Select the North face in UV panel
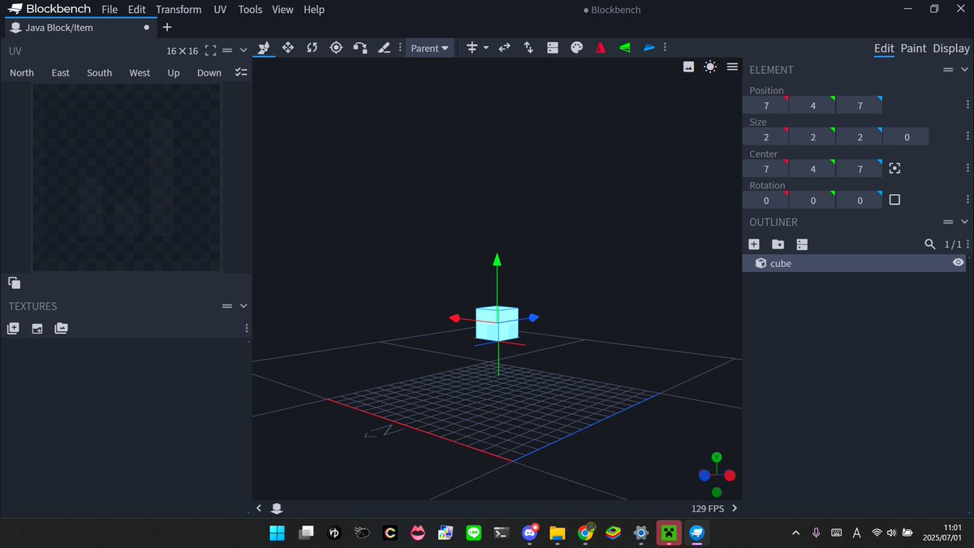The width and height of the screenshot is (974, 548). point(22,72)
